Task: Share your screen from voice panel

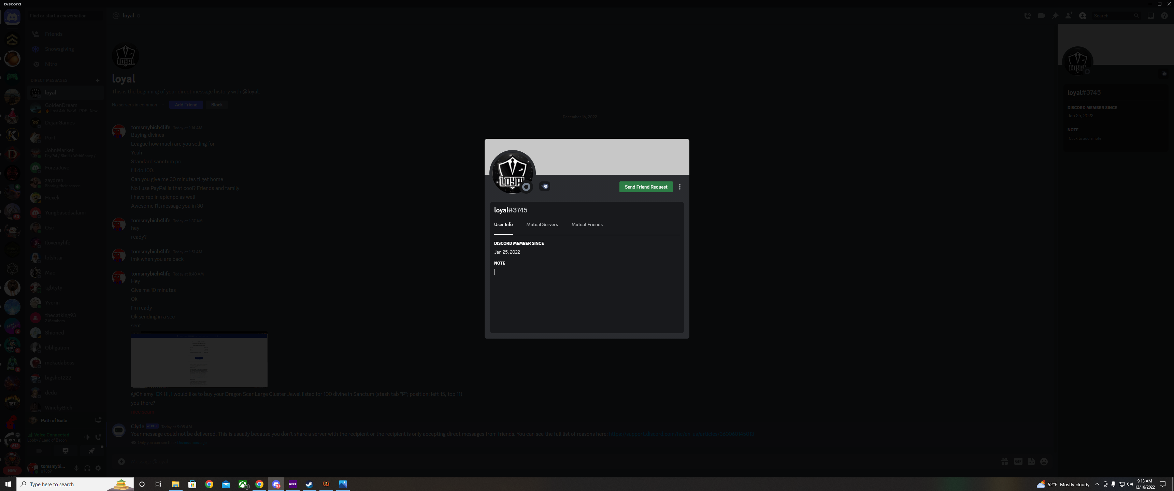Action: point(66,451)
